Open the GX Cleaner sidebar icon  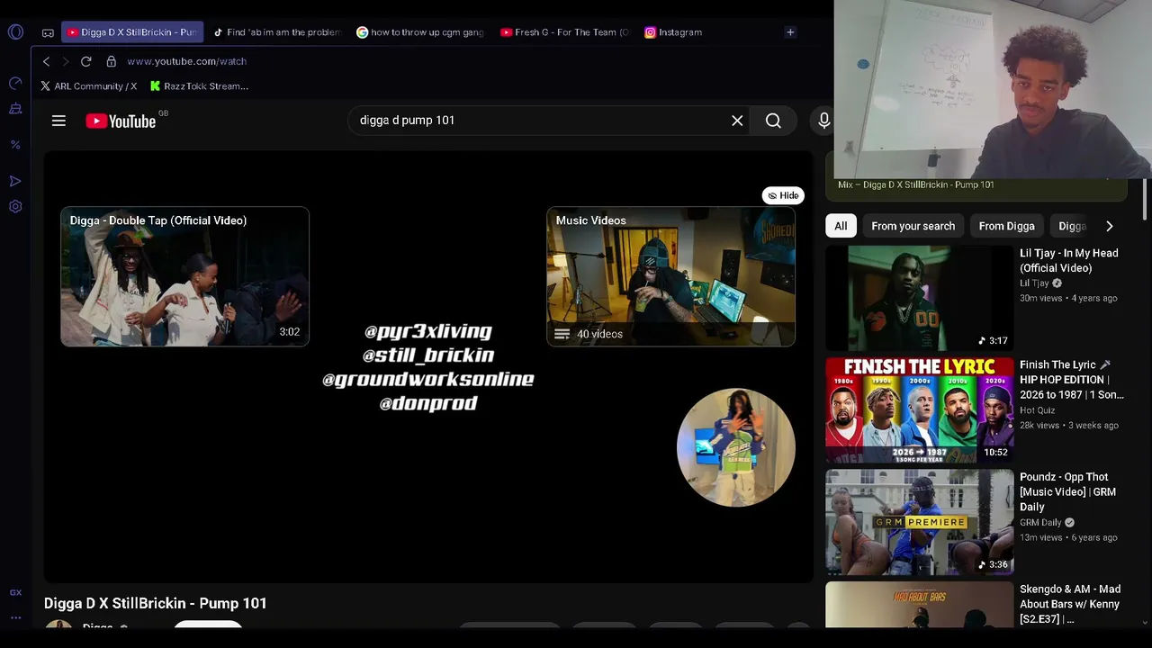pos(15,109)
